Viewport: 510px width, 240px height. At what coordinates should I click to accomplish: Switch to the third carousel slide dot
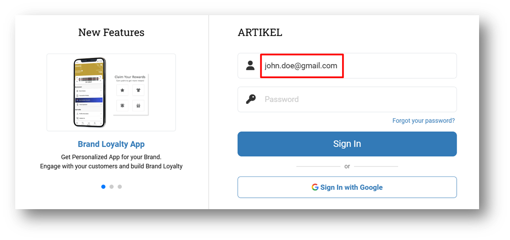120,186
